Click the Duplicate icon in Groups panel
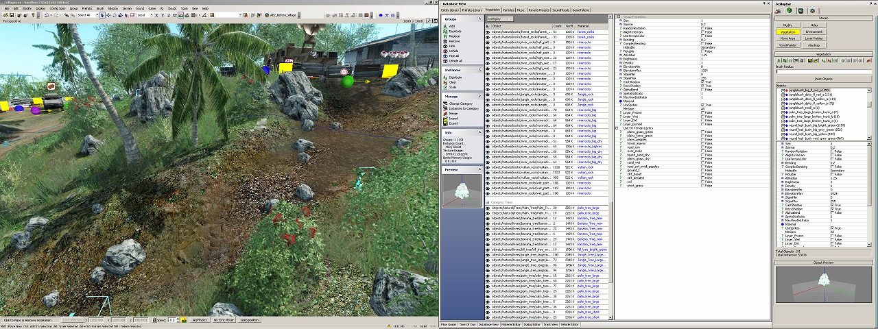 pyautogui.click(x=445, y=31)
